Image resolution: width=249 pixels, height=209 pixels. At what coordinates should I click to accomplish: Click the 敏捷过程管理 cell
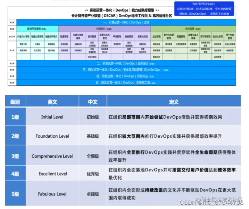(x=37, y=37)
